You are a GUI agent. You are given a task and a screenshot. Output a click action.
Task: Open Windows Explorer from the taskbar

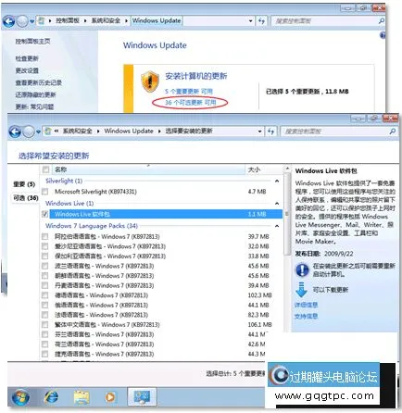pos(82,397)
